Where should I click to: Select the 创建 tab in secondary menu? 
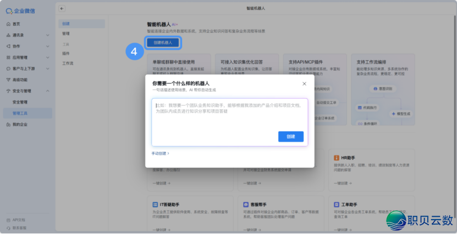pyautogui.click(x=81, y=24)
